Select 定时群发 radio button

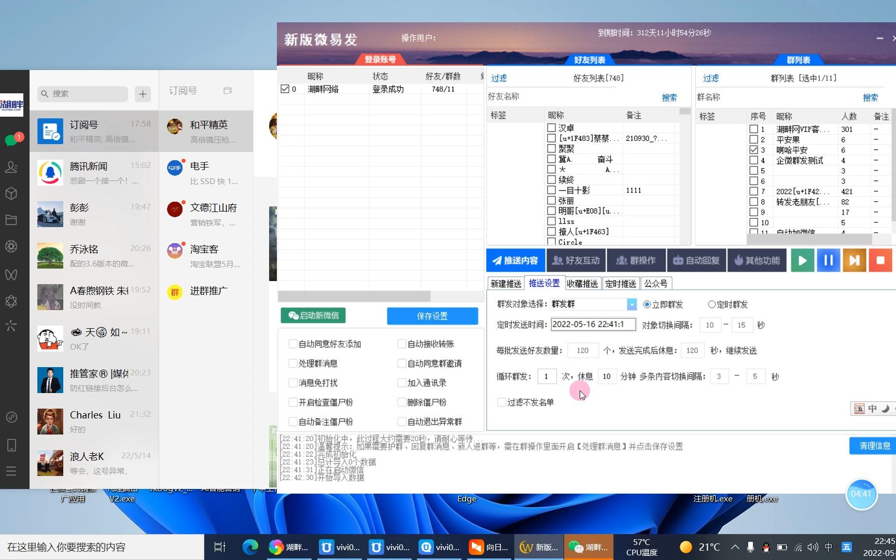[x=712, y=304]
